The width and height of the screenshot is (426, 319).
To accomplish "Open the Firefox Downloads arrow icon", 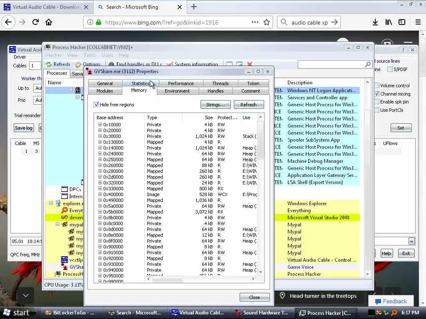I will pos(375,22).
